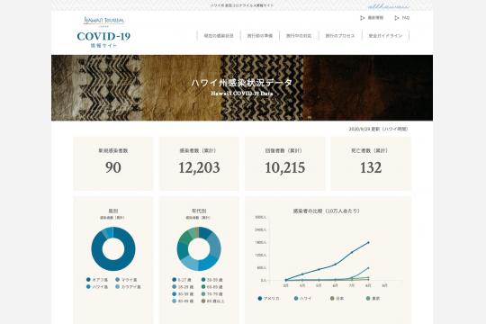Screen dimensions: 486x324
Task: Toggle the ハワイ島 legend dot in island chart
Action: (88, 287)
